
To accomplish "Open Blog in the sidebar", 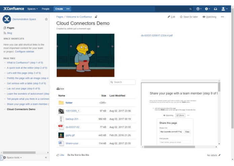I will tap(9, 33).
